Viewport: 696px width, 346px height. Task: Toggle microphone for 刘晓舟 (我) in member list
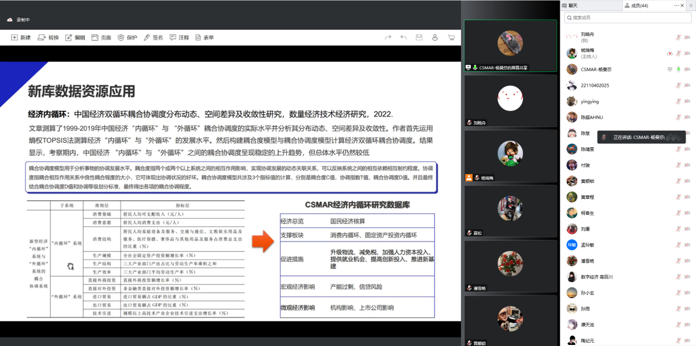pos(678,37)
